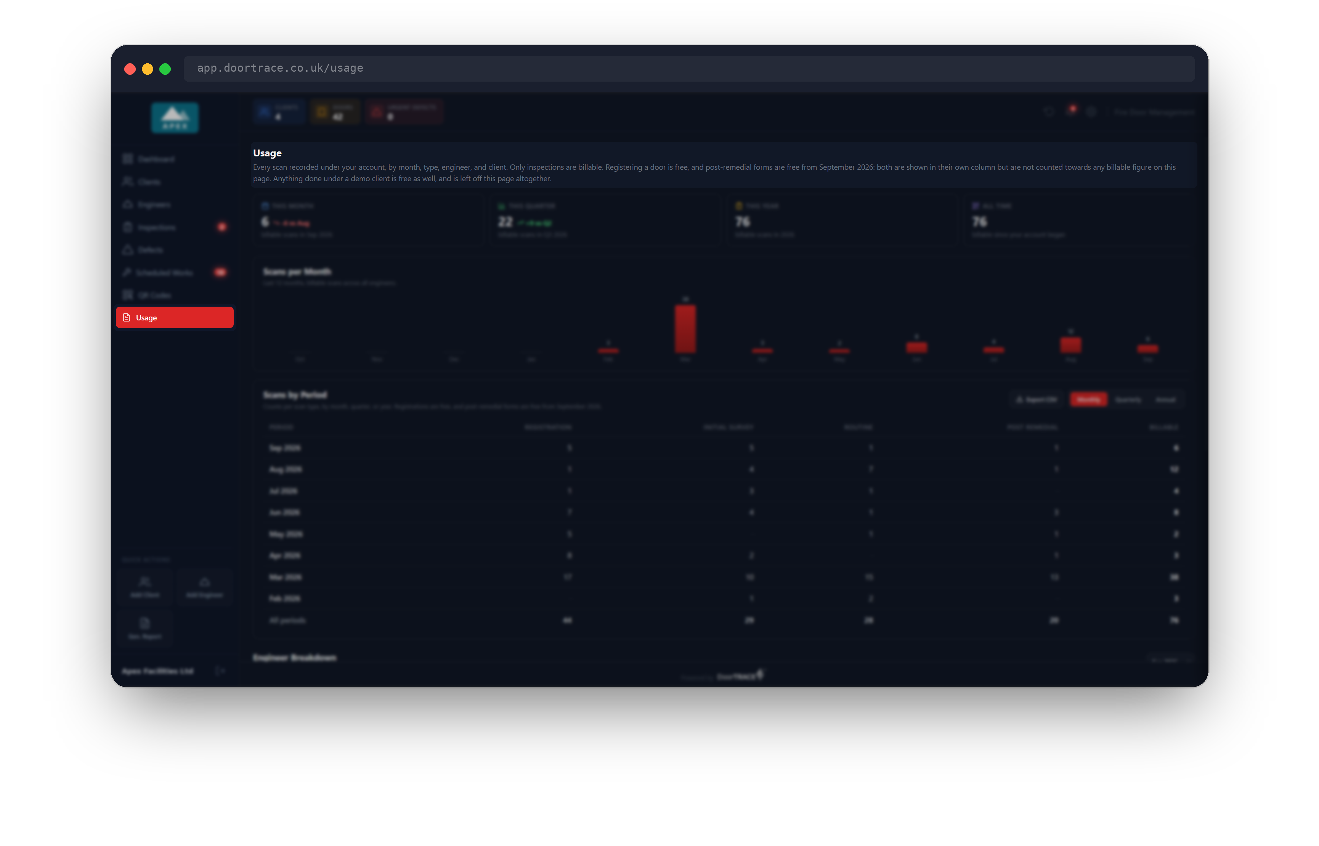Viewport: 1319px width, 846px height.
Task: Minimize the window with the yellow button
Action: (x=148, y=69)
